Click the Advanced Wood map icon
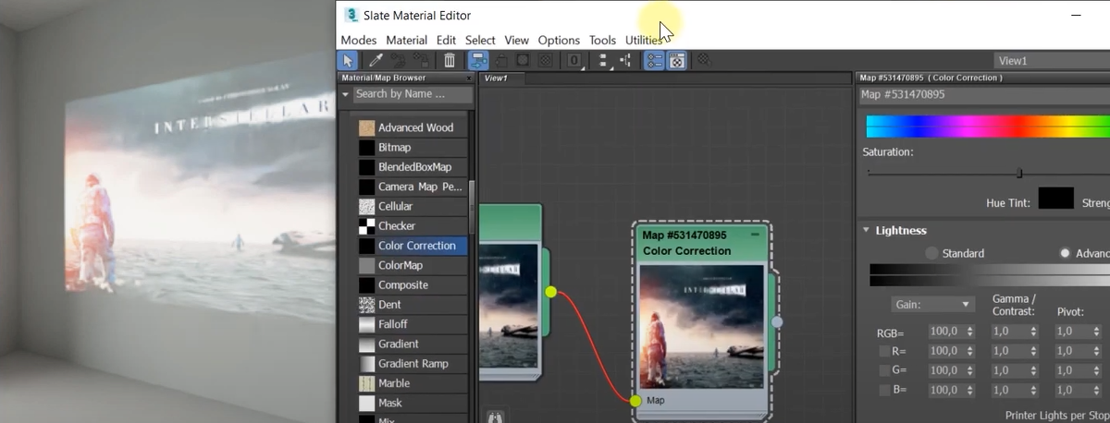Image resolution: width=1110 pixels, height=423 pixels. [367, 127]
